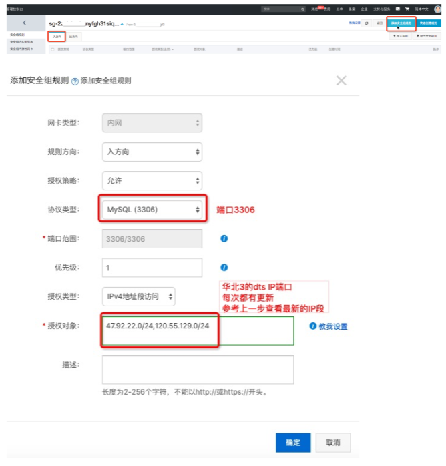This screenshot has height=466, width=446.
Task: Click the 管理控制台 label in top bar
Action: click(x=15, y=9)
